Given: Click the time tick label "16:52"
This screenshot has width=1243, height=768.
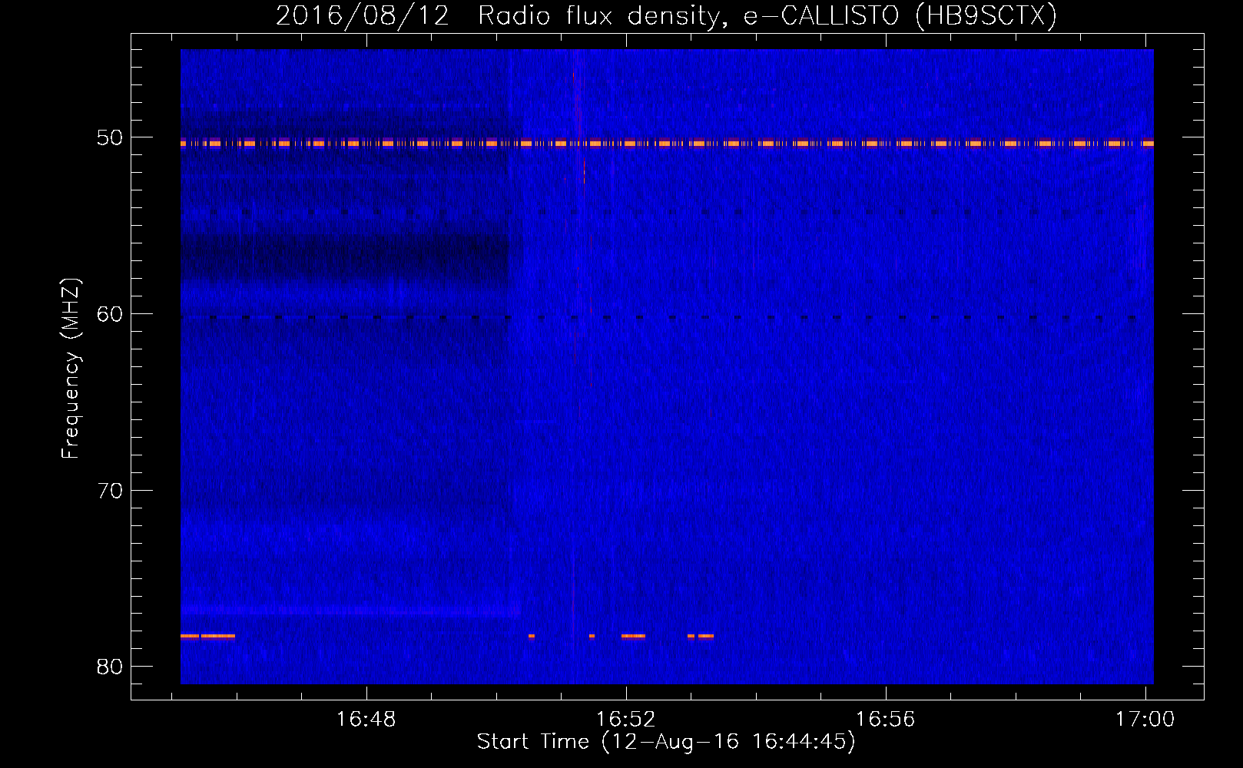Looking at the screenshot, I should coord(626,720).
